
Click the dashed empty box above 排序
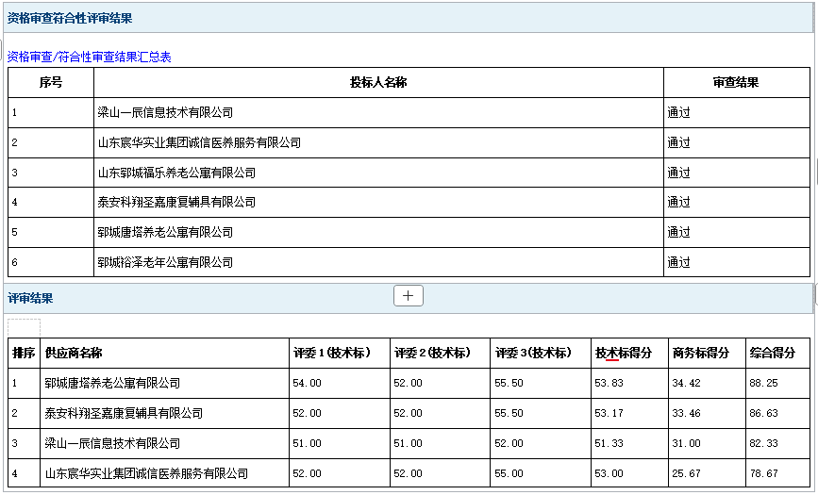pos(24,326)
